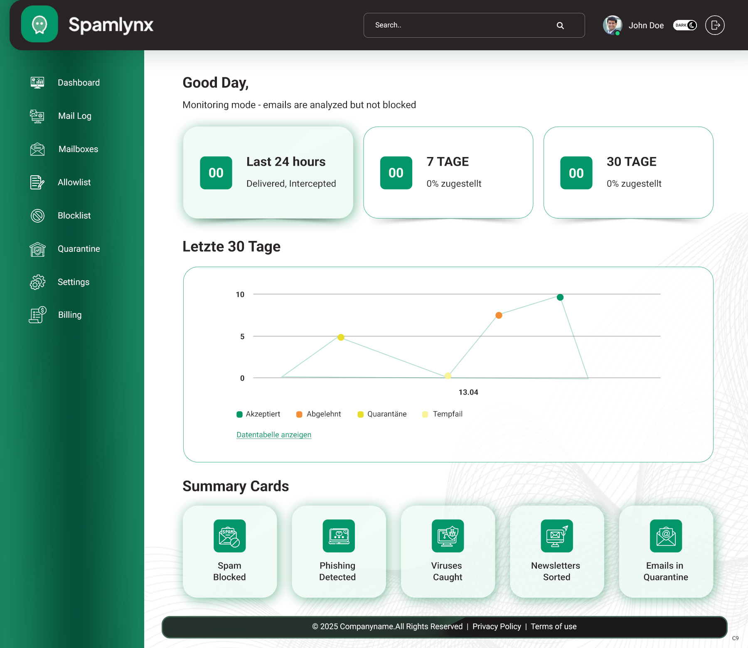Toggle the DARK mode switch
748x648 pixels.
click(x=685, y=25)
